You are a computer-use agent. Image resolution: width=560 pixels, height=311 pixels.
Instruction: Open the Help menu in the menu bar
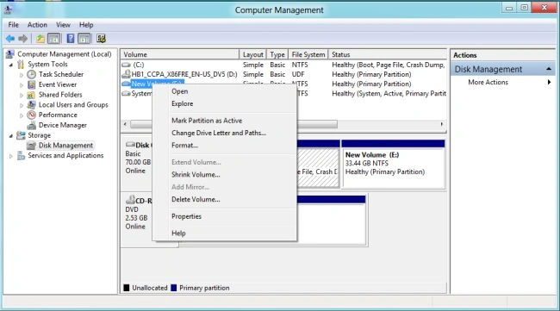[86, 25]
